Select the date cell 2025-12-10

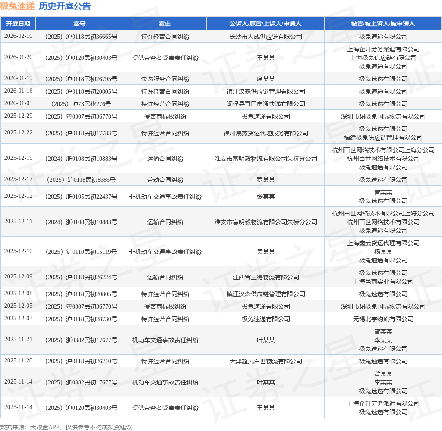pos(18,251)
